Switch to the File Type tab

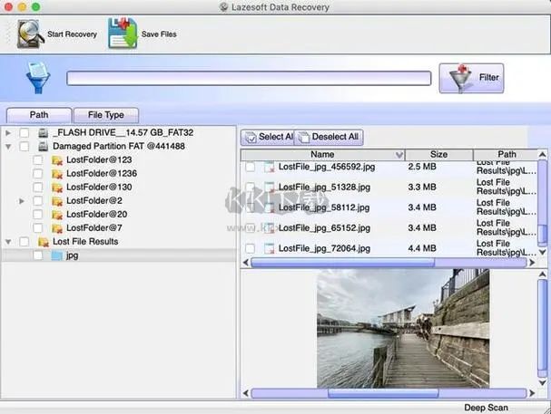[105, 115]
